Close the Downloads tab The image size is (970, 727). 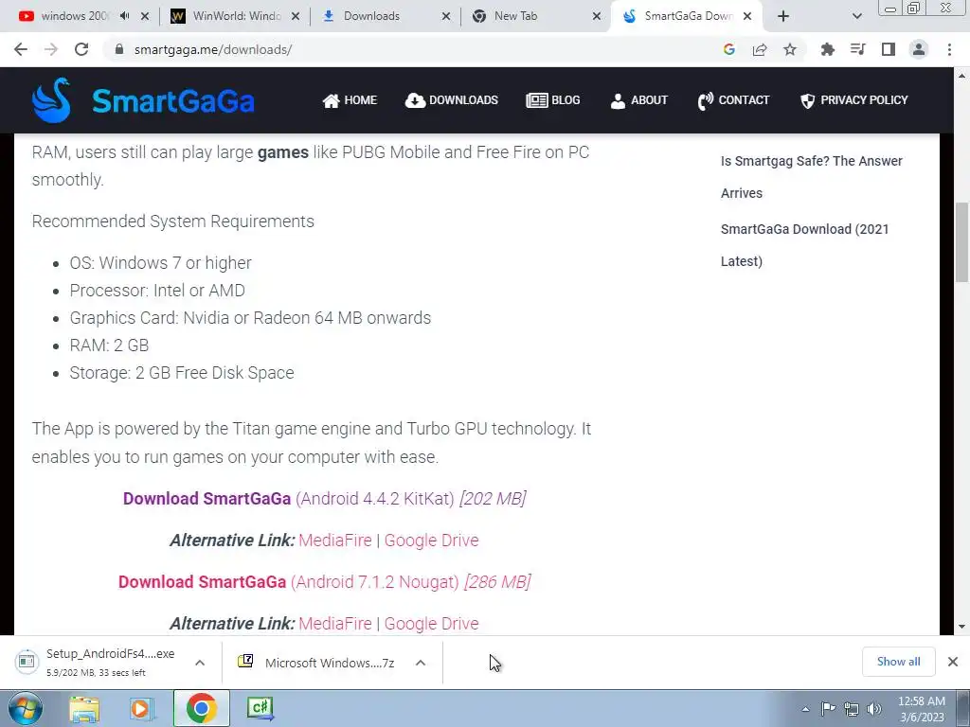click(446, 16)
